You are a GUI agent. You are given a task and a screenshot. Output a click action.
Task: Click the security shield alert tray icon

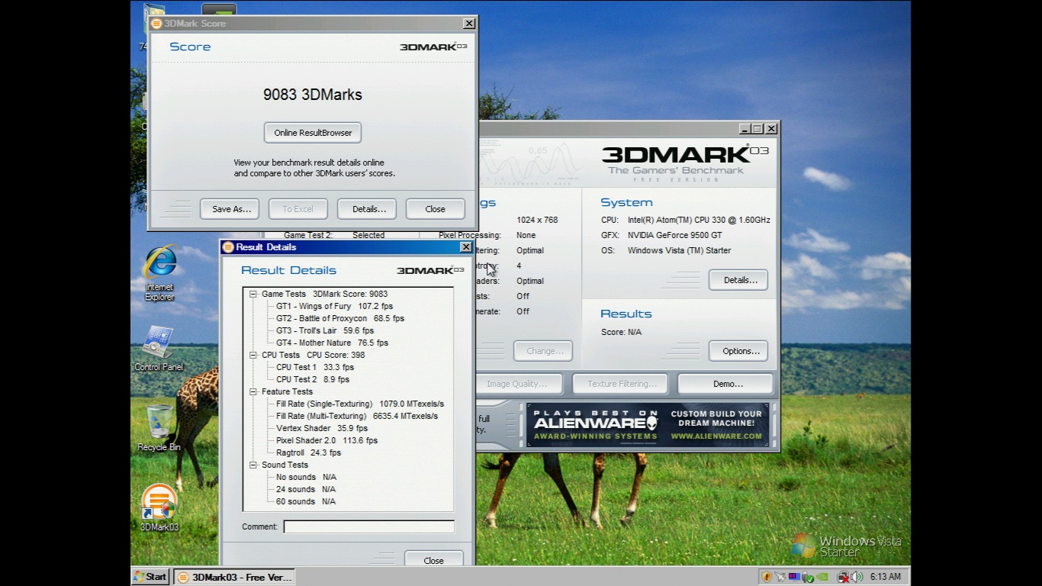(767, 577)
